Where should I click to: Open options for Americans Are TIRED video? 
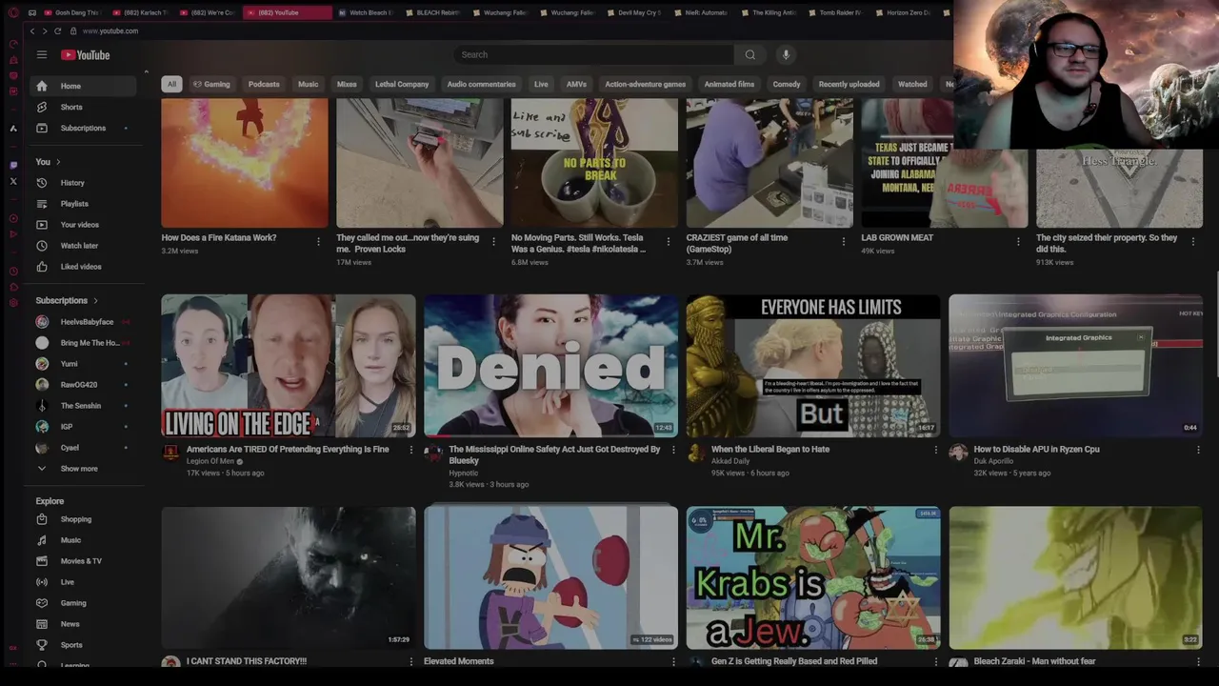click(x=411, y=450)
